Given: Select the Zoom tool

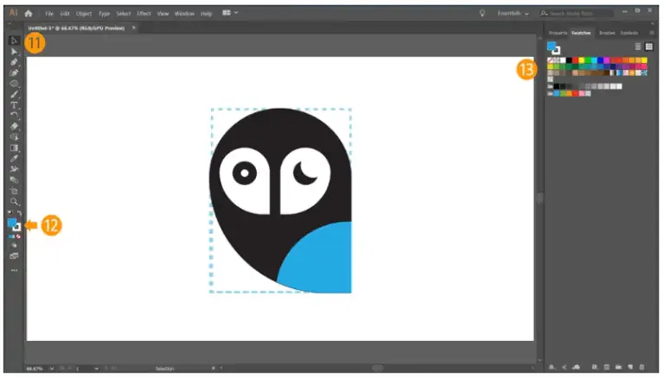Looking at the screenshot, I should 14,201.
